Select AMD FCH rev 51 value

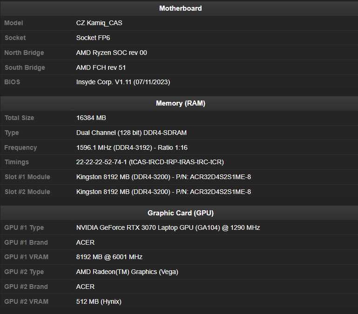coord(101,67)
